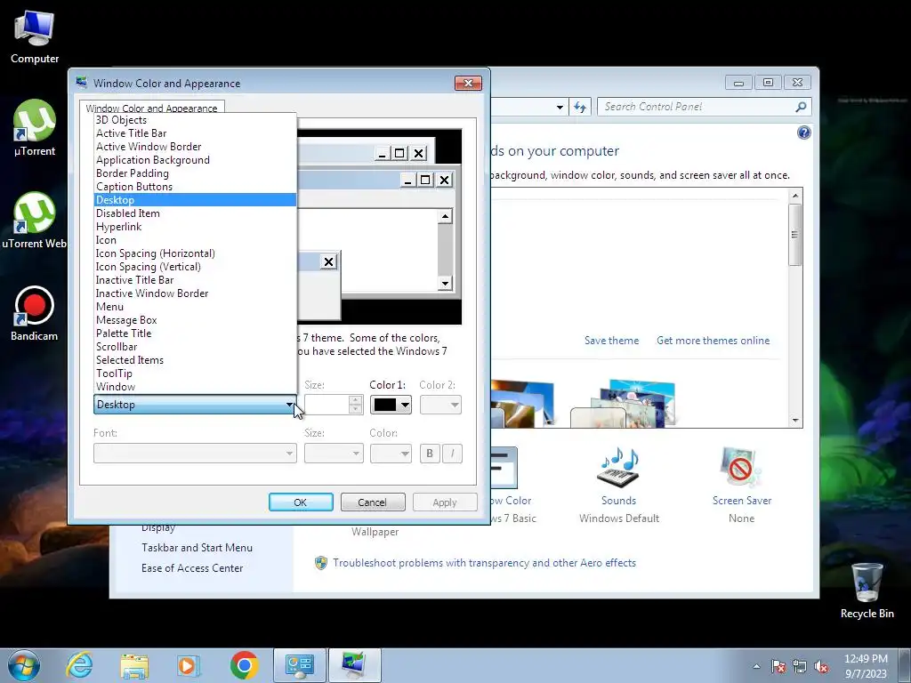Open the Action Center flag tray icon

[778, 666]
